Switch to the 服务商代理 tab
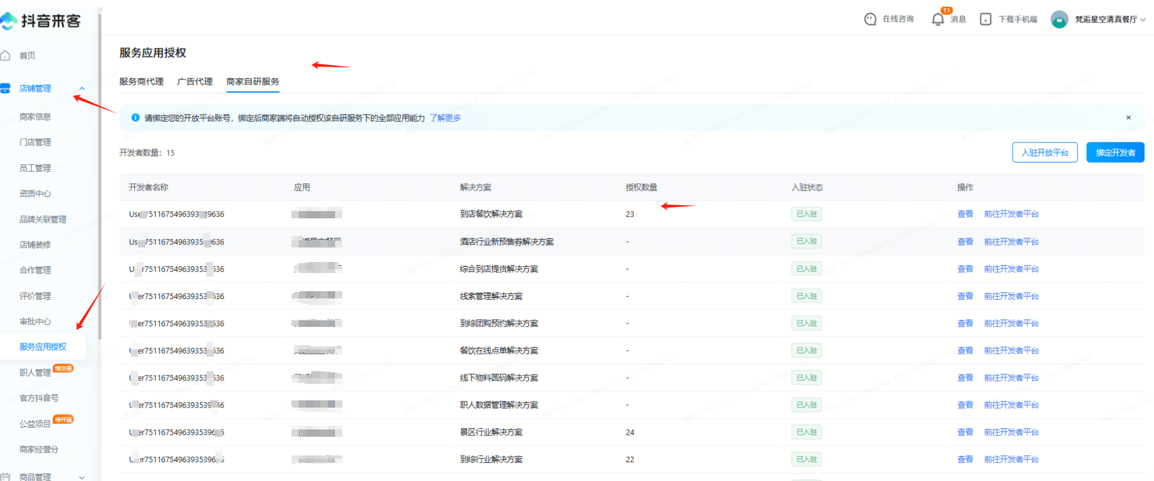The image size is (1154, 481). [141, 81]
